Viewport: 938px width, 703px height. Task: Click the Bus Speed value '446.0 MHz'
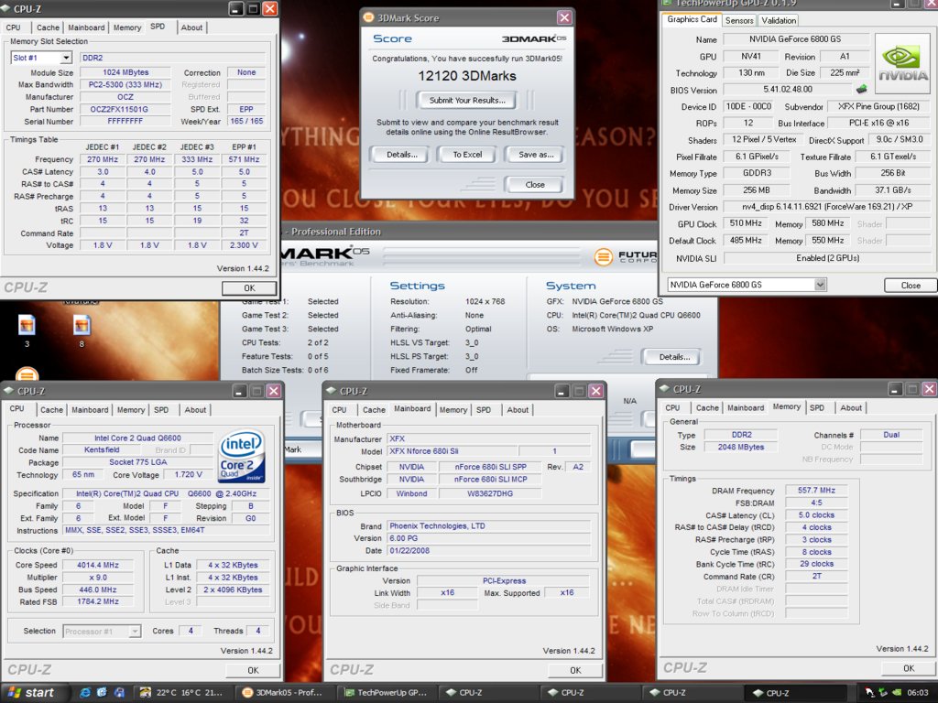[97, 590]
